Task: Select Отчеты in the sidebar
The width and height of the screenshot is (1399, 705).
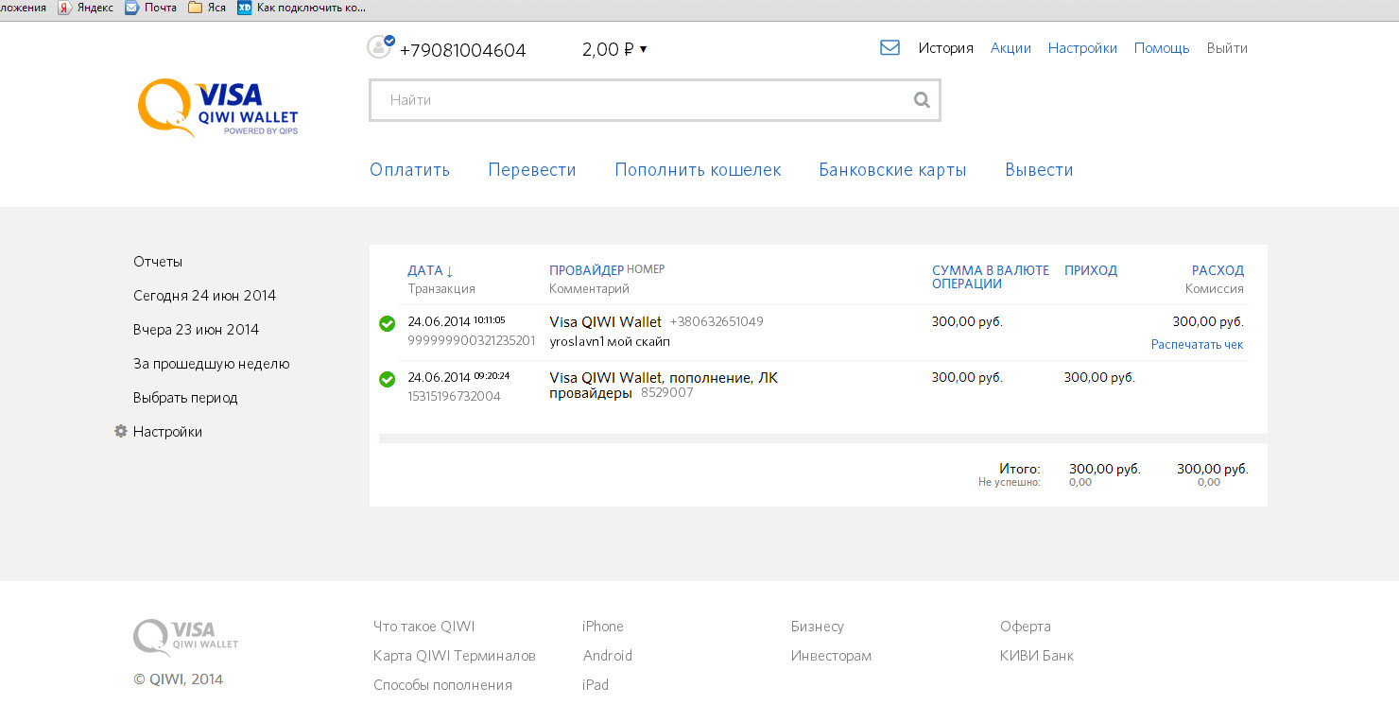Action: coord(158,262)
